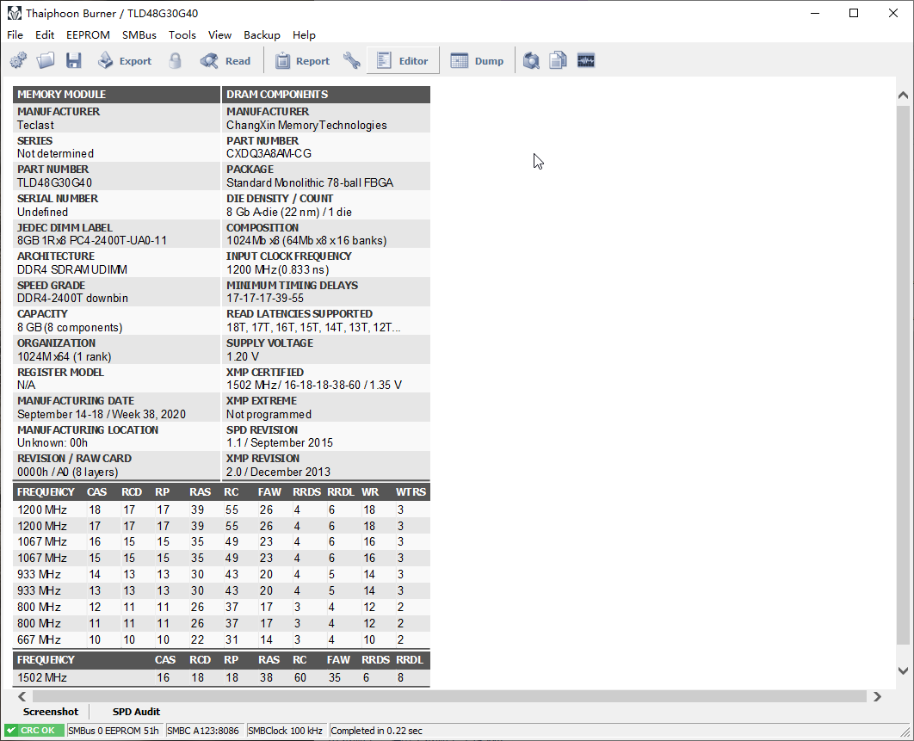Click the wrench tool icon
Screen dimensions: 914x741
click(x=351, y=61)
